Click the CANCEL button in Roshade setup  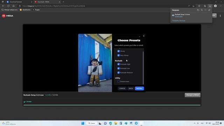click(x=122, y=89)
